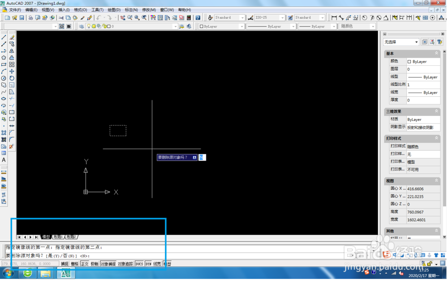Viewport: 448px width, 282px height.
Task: Click the Hatch tool icon
Action: (x=4, y=133)
